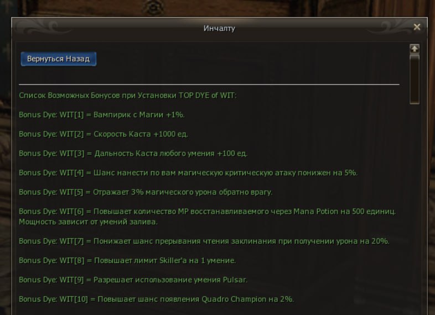Click the Вернуться Назад button
The image size is (435, 315).
coord(59,59)
